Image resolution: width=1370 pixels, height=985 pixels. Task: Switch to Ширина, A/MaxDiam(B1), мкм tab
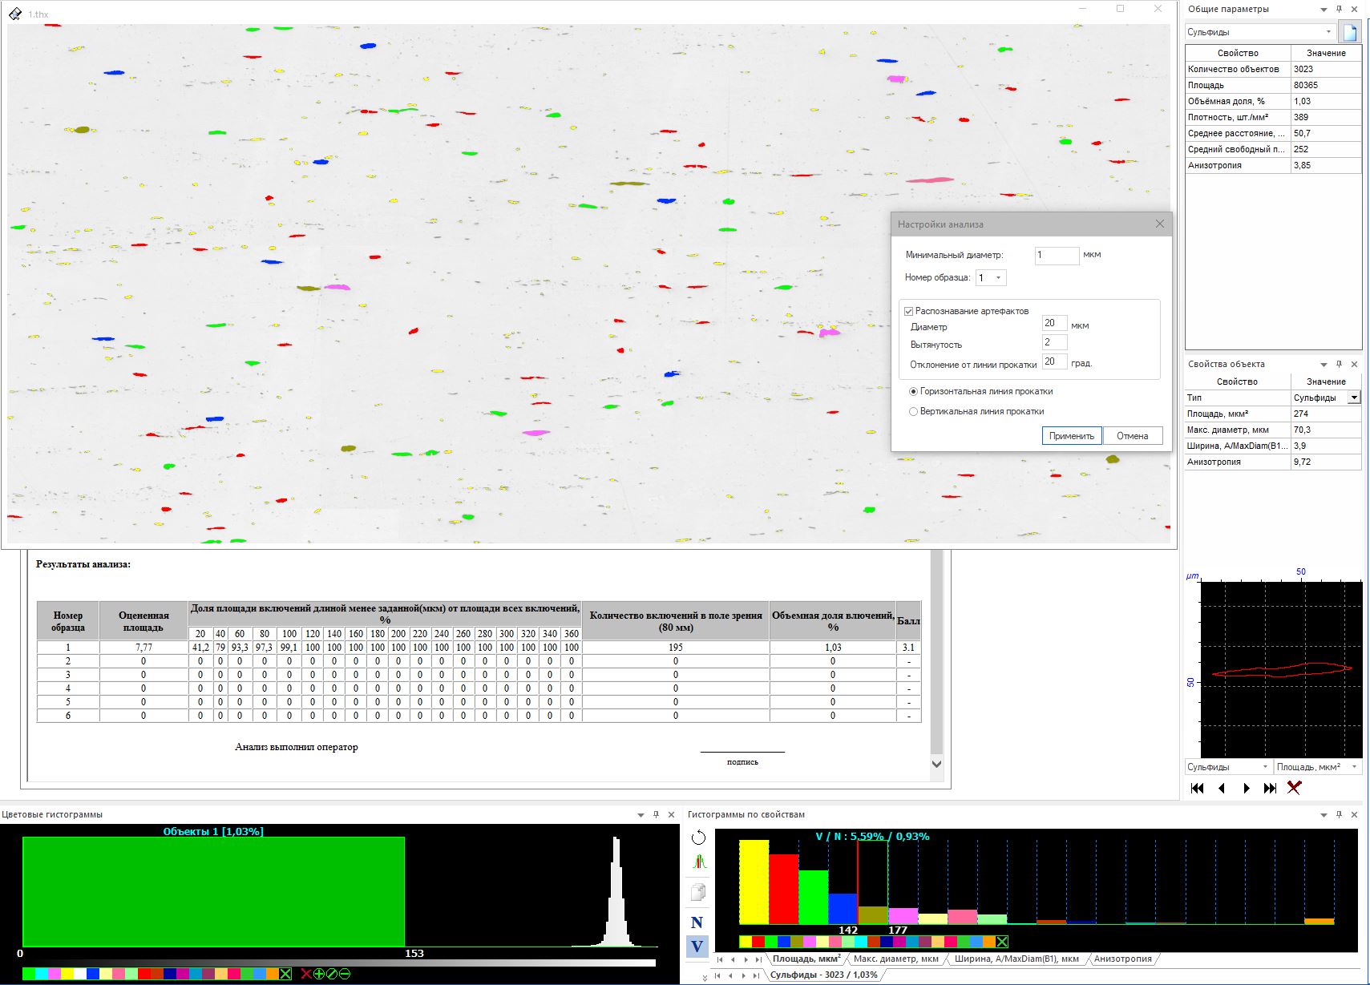point(1016,959)
